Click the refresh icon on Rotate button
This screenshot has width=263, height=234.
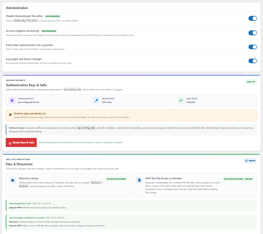(10, 143)
